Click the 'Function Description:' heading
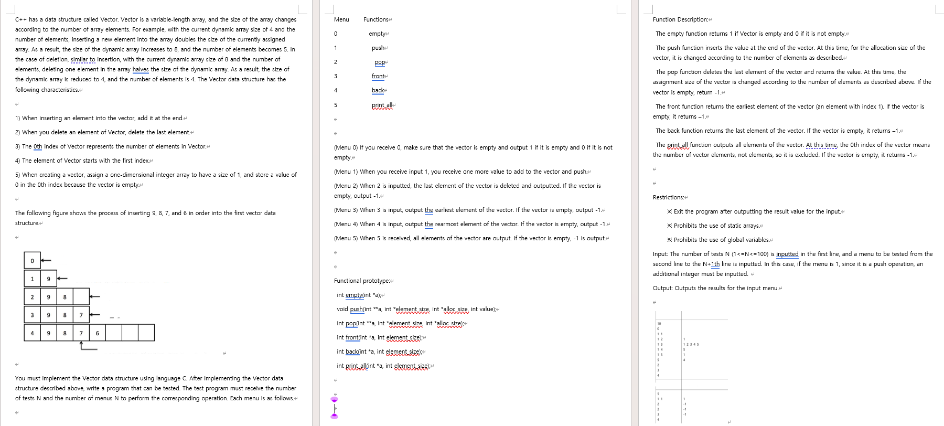The image size is (944, 426). click(x=680, y=19)
